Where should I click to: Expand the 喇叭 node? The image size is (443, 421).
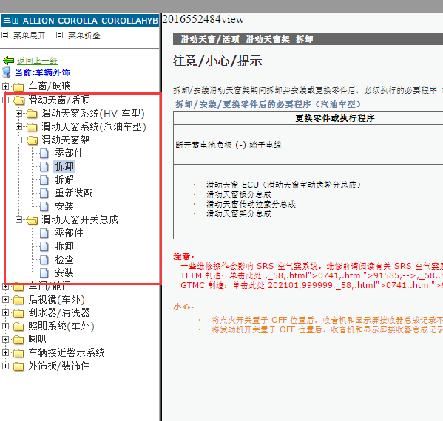point(5,339)
